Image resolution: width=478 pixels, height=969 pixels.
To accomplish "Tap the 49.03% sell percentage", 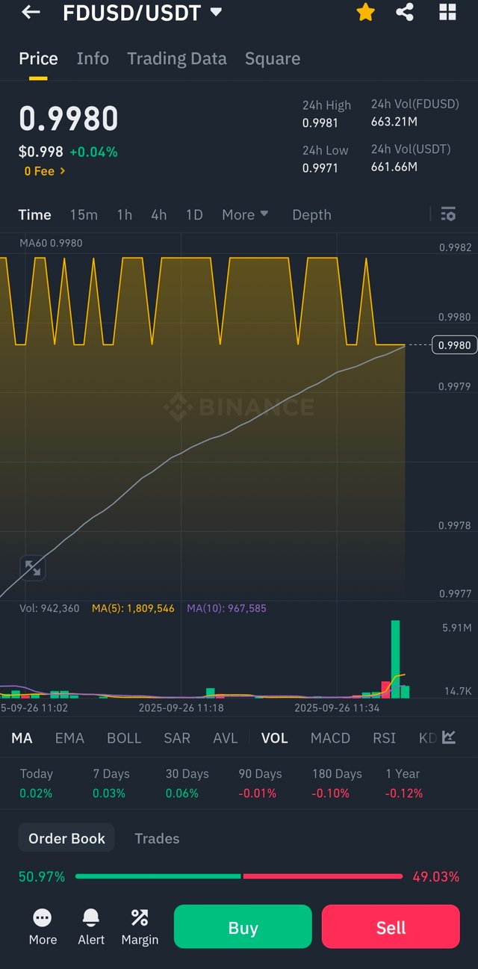I will coord(436,876).
